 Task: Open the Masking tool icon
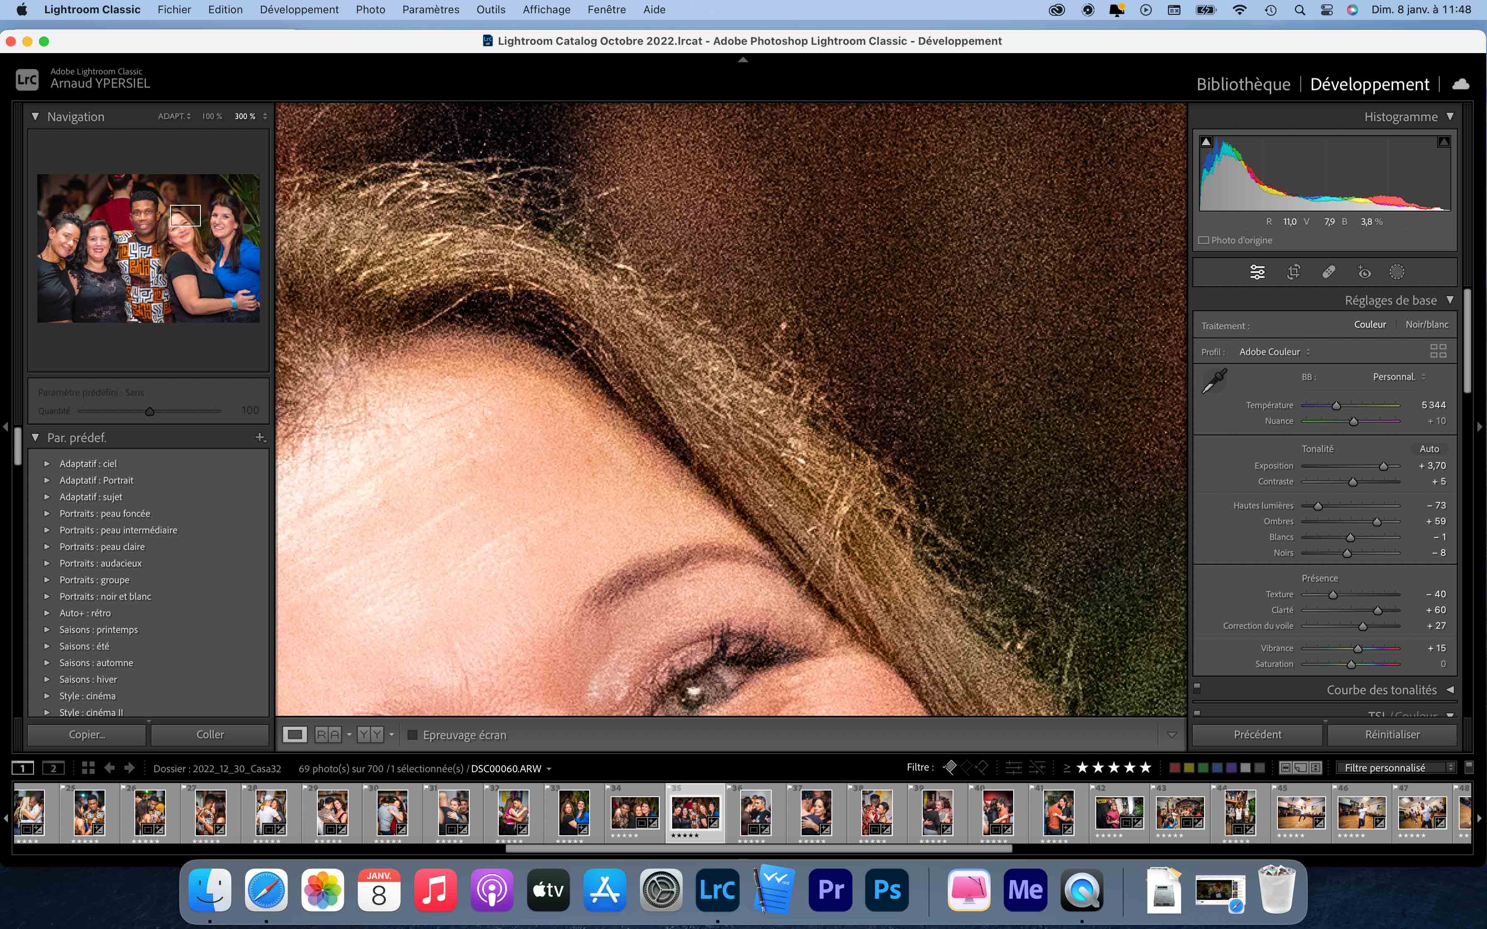(x=1397, y=272)
